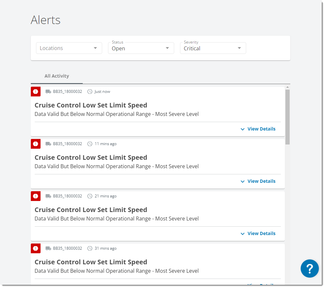Click the red critical icon on the '11 mins ago' alert
Image resolution: width=325 pixels, height=288 pixels.
[36, 144]
